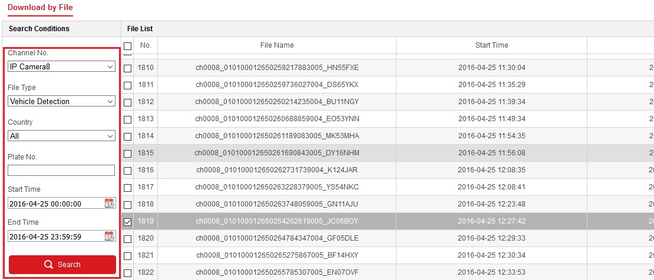
Task: Sort by the File Name column header
Action: 277,45
